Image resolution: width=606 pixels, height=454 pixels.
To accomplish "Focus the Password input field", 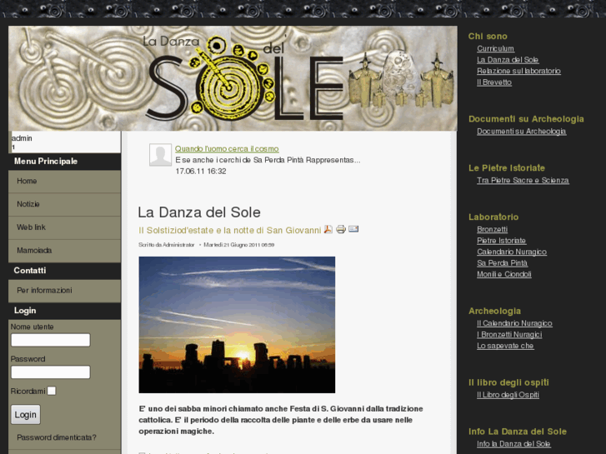I will tap(51, 372).
